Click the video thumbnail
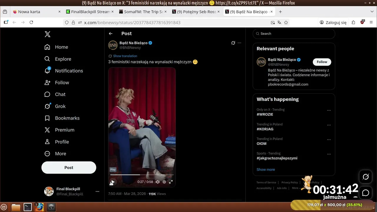377x212 pixels. coord(142,127)
